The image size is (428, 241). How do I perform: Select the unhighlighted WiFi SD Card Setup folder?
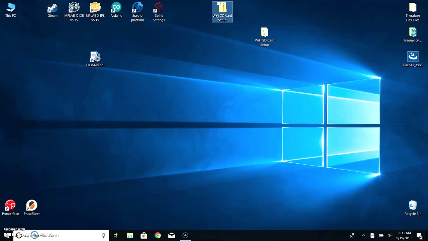point(264,37)
